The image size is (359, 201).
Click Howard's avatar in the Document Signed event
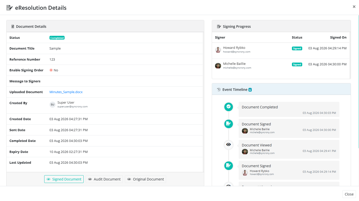[x=245, y=172]
